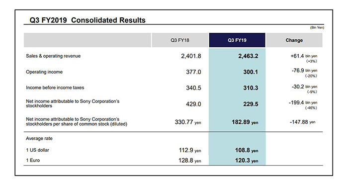Click the Operating income row label
Image resolution: width=348 pixels, height=185 pixels.
[44, 72]
